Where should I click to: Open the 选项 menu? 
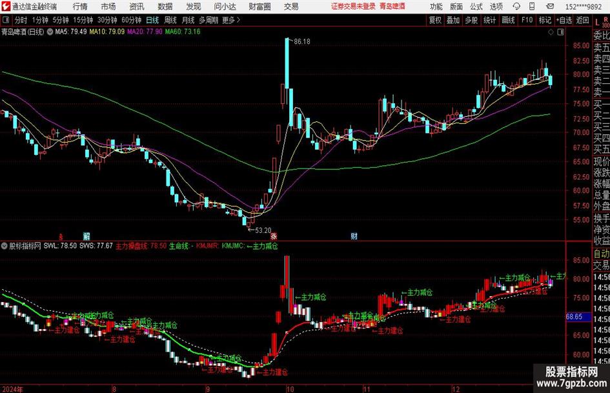[x=496, y=6]
